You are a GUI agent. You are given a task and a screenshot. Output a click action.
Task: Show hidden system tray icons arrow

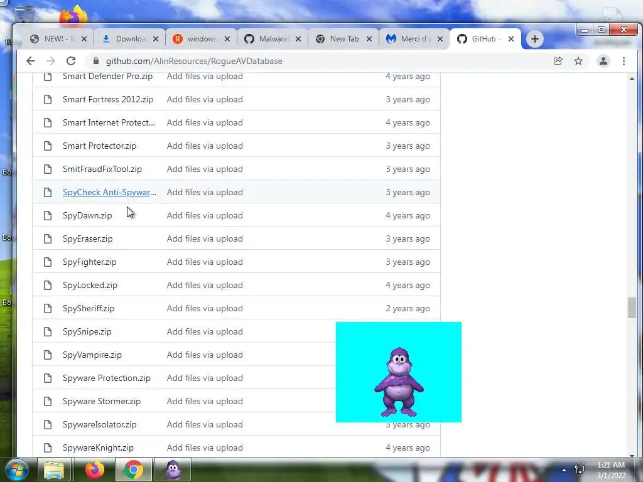(x=565, y=470)
